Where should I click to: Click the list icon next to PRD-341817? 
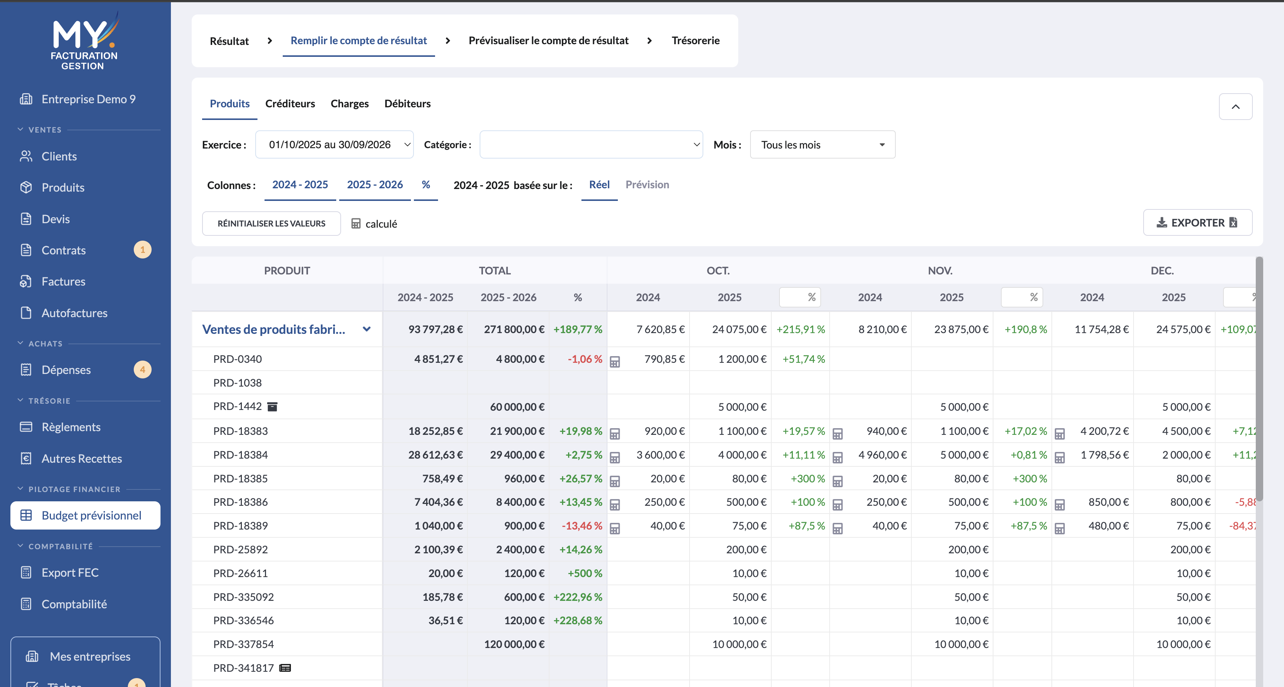[285, 668]
